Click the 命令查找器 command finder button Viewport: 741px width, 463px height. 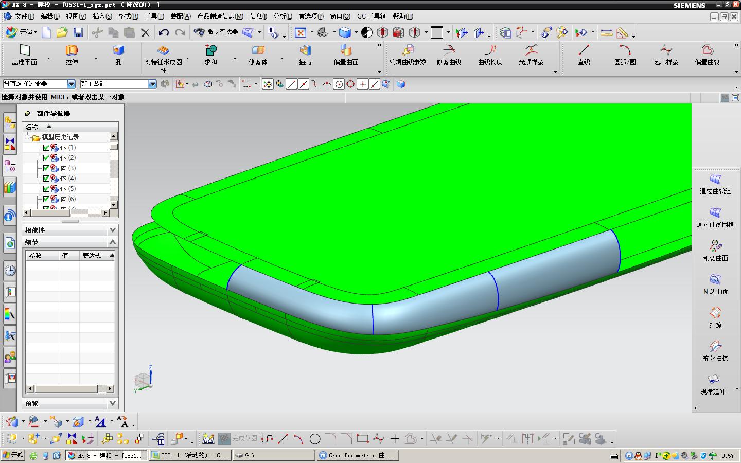click(x=216, y=32)
